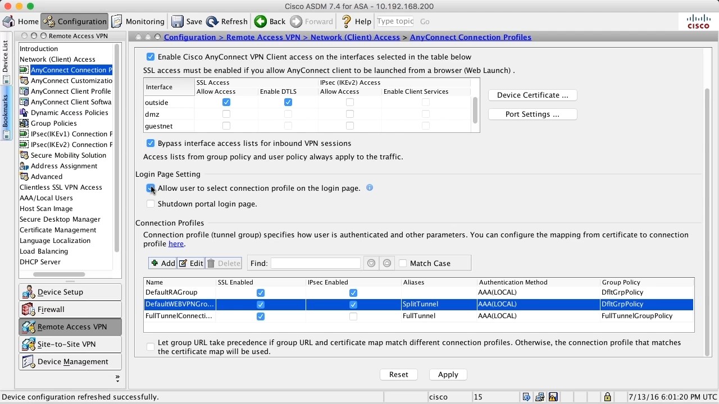This screenshot has height=404, width=719.
Task: Click the Find text field
Action: click(x=316, y=263)
